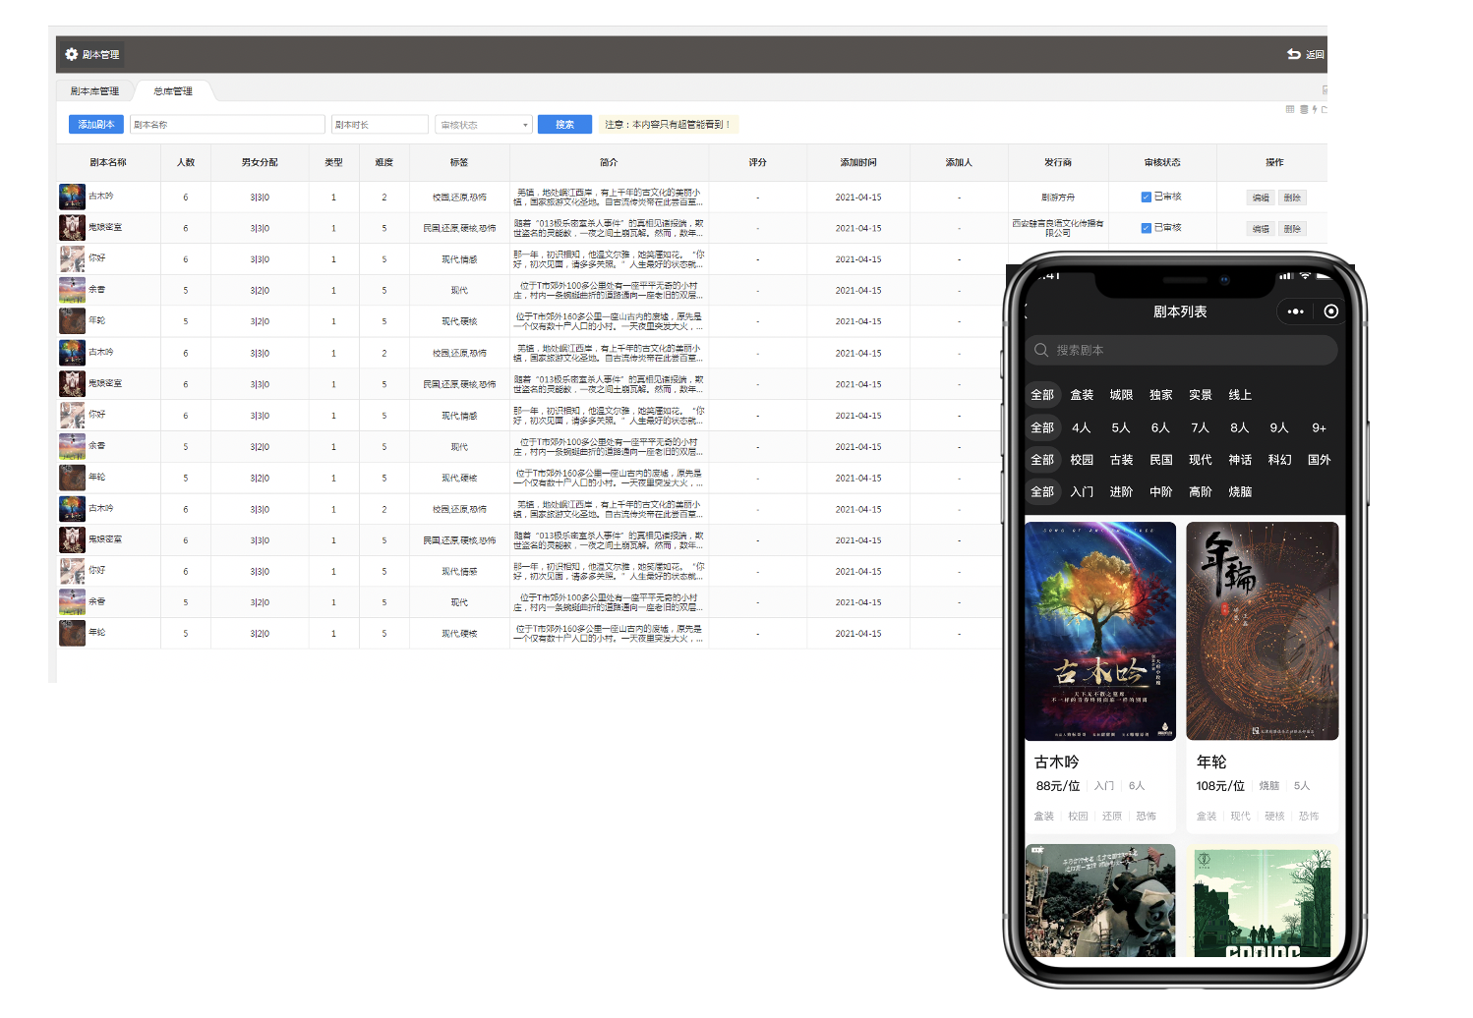The image size is (1473, 1018).
Task: Click the 添加时间 column header
Action: [x=858, y=163]
